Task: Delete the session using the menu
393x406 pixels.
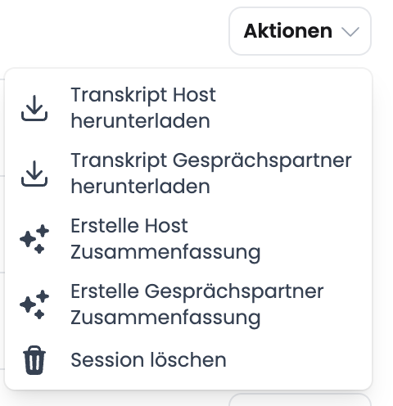Action: click(188, 360)
